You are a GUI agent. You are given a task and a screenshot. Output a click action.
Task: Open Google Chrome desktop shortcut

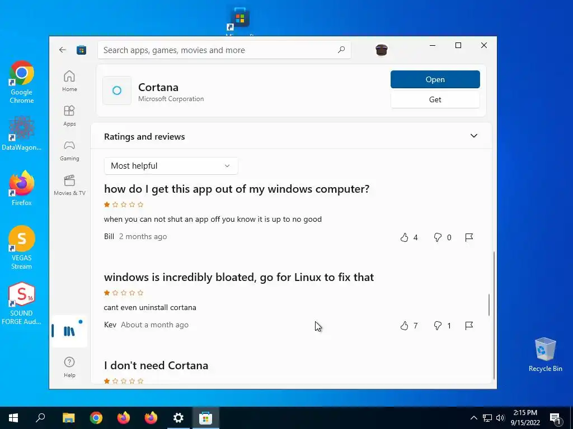[22, 83]
